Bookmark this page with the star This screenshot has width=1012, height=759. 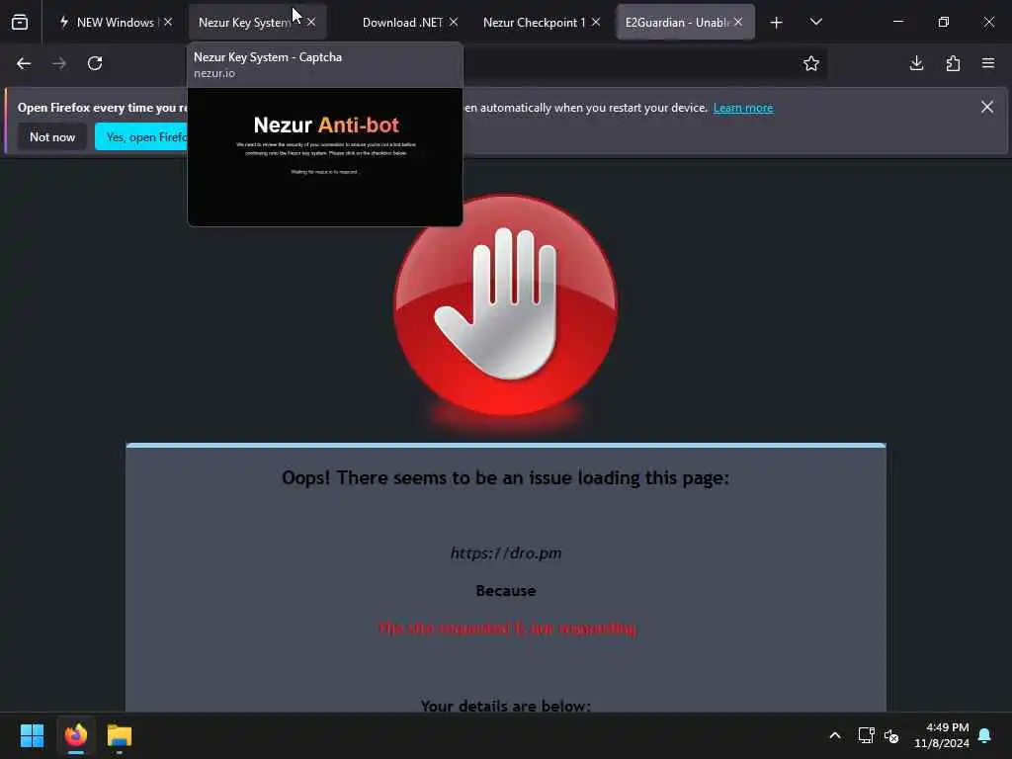(811, 63)
